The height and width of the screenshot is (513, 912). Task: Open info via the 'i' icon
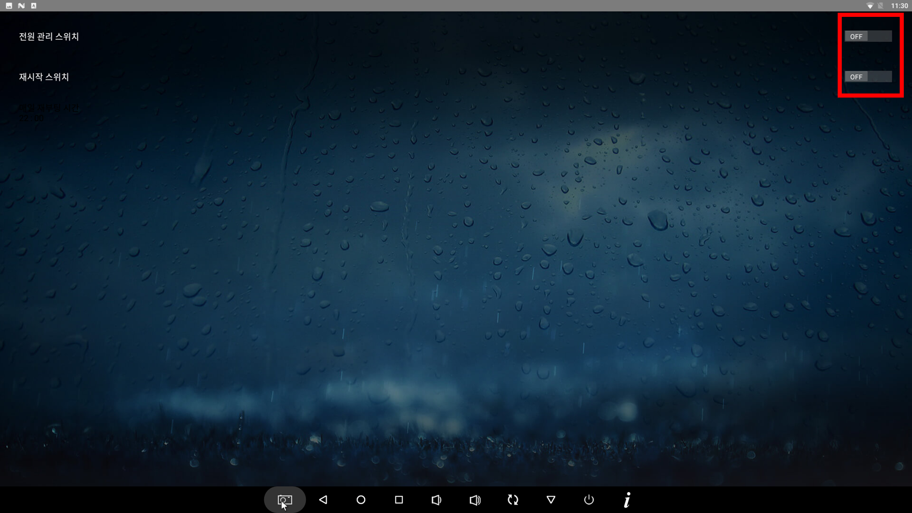[x=627, y=500]
